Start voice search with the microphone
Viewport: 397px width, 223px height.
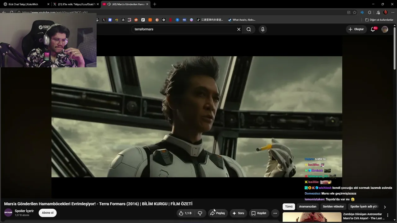pyautogui.click(x=263, y=29)
